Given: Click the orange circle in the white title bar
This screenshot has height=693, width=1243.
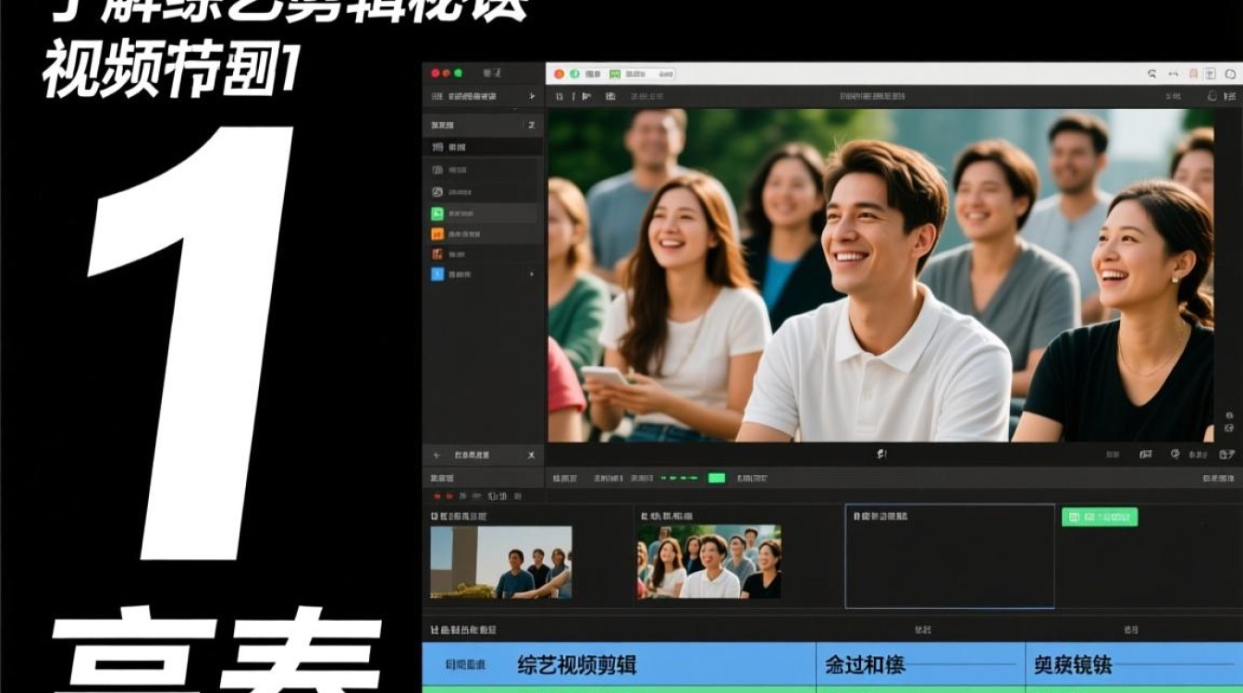Looking at the screenshot, I should coord(560,74).
